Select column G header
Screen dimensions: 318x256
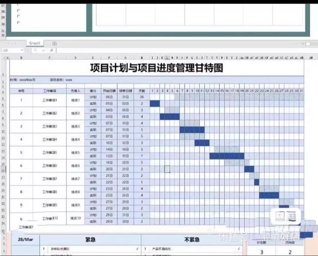125,58
